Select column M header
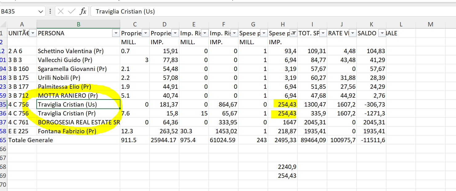Screen dimensions: 456x191 click(430, 24)
